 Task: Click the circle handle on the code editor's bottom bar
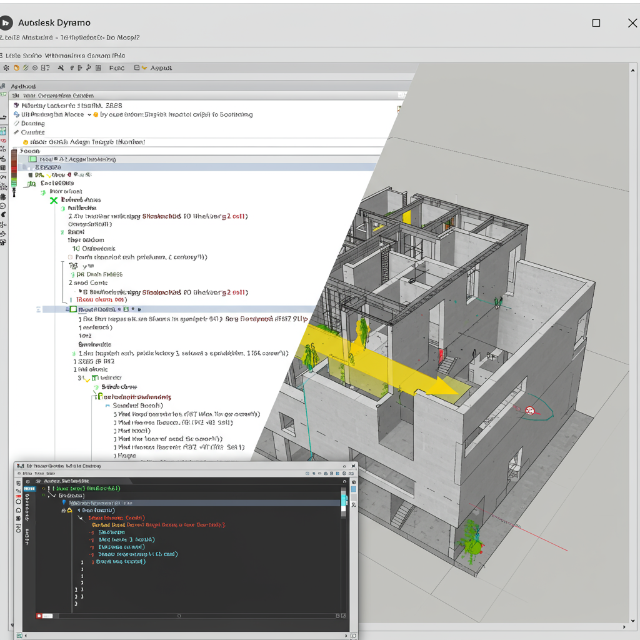click(179, 616)
